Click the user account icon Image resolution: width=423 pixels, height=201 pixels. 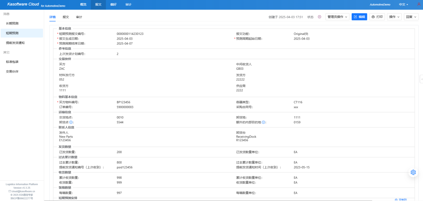click(419, 4)
